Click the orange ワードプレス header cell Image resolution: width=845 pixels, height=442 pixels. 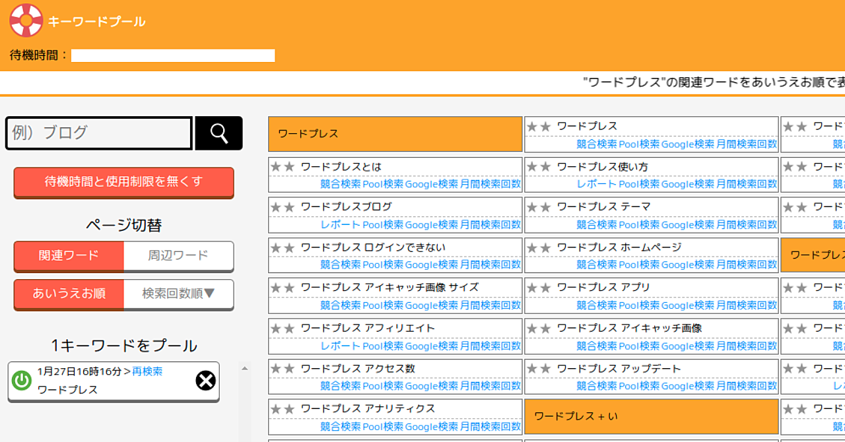pyautogui.click(x=395, y=134)
